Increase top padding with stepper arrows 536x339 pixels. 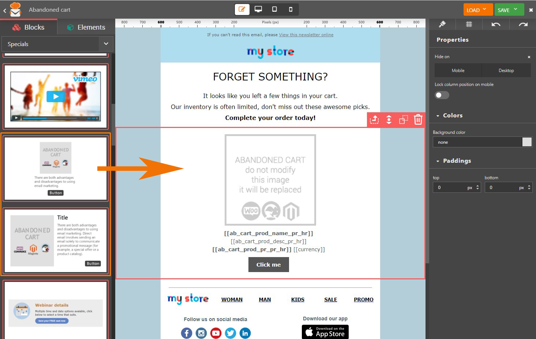(477, 186)
